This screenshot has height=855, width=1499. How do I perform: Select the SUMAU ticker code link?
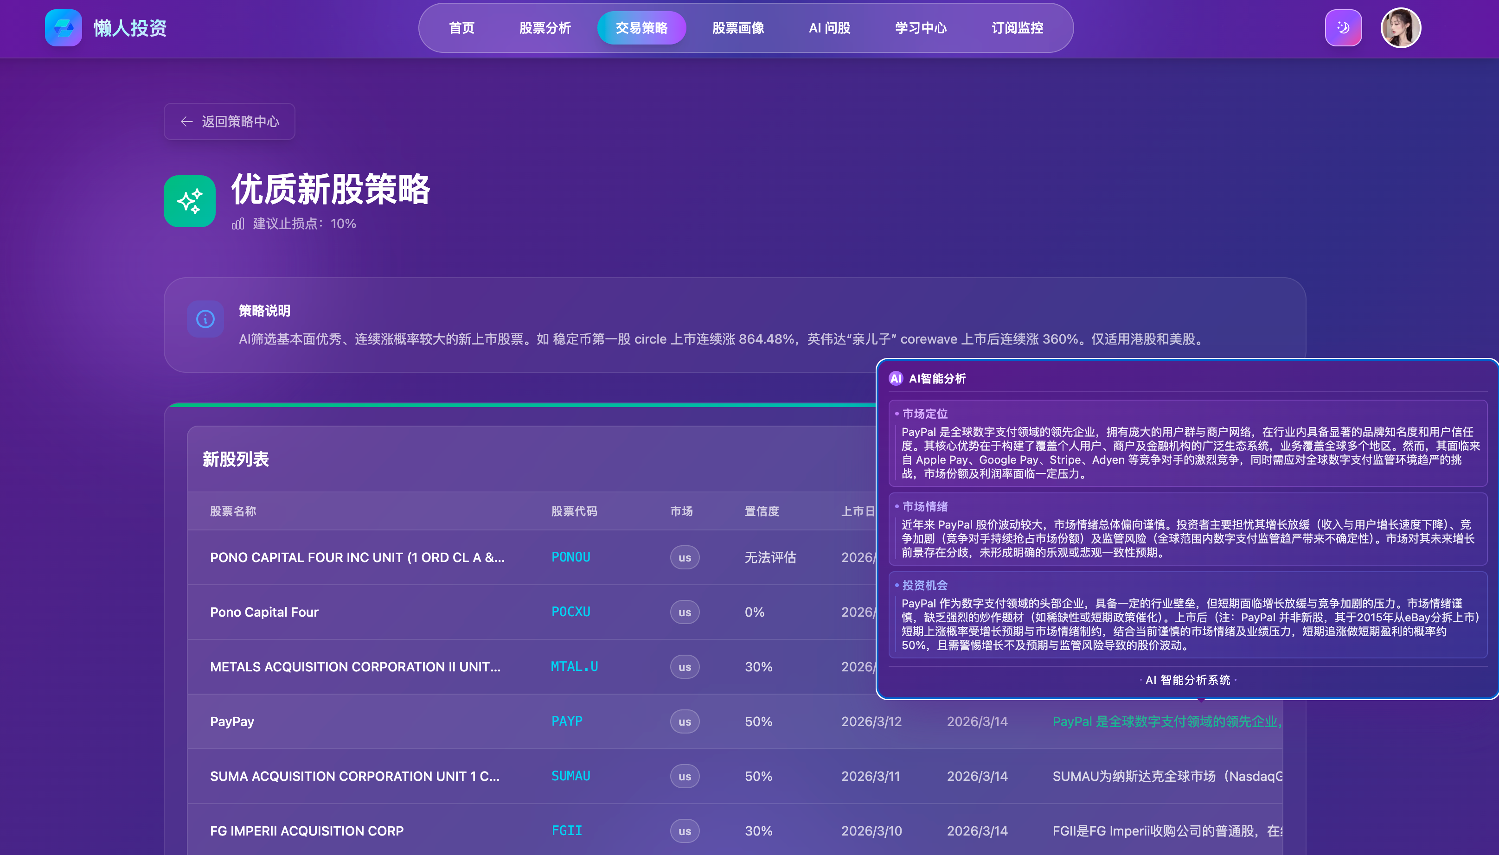(570, 776)
